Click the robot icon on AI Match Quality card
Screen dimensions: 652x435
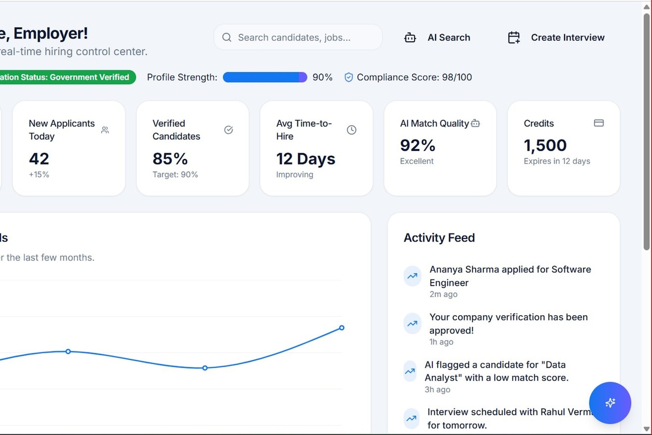coord(475,123)
